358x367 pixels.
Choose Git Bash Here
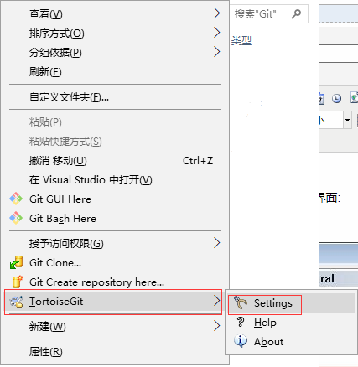pos(115,219)
